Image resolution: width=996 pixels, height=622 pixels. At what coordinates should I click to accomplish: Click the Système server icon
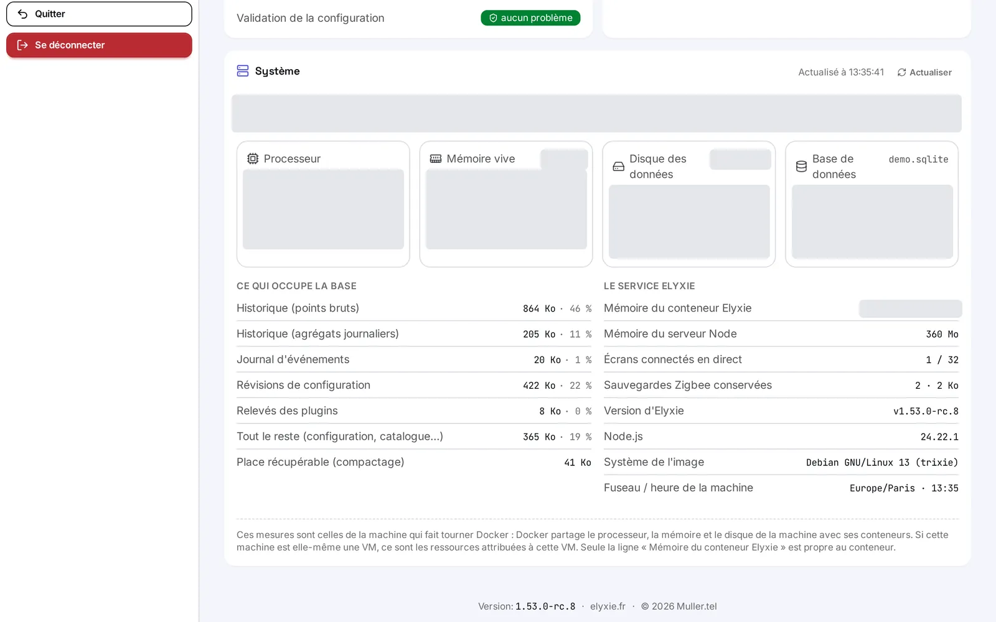(243, 71)
